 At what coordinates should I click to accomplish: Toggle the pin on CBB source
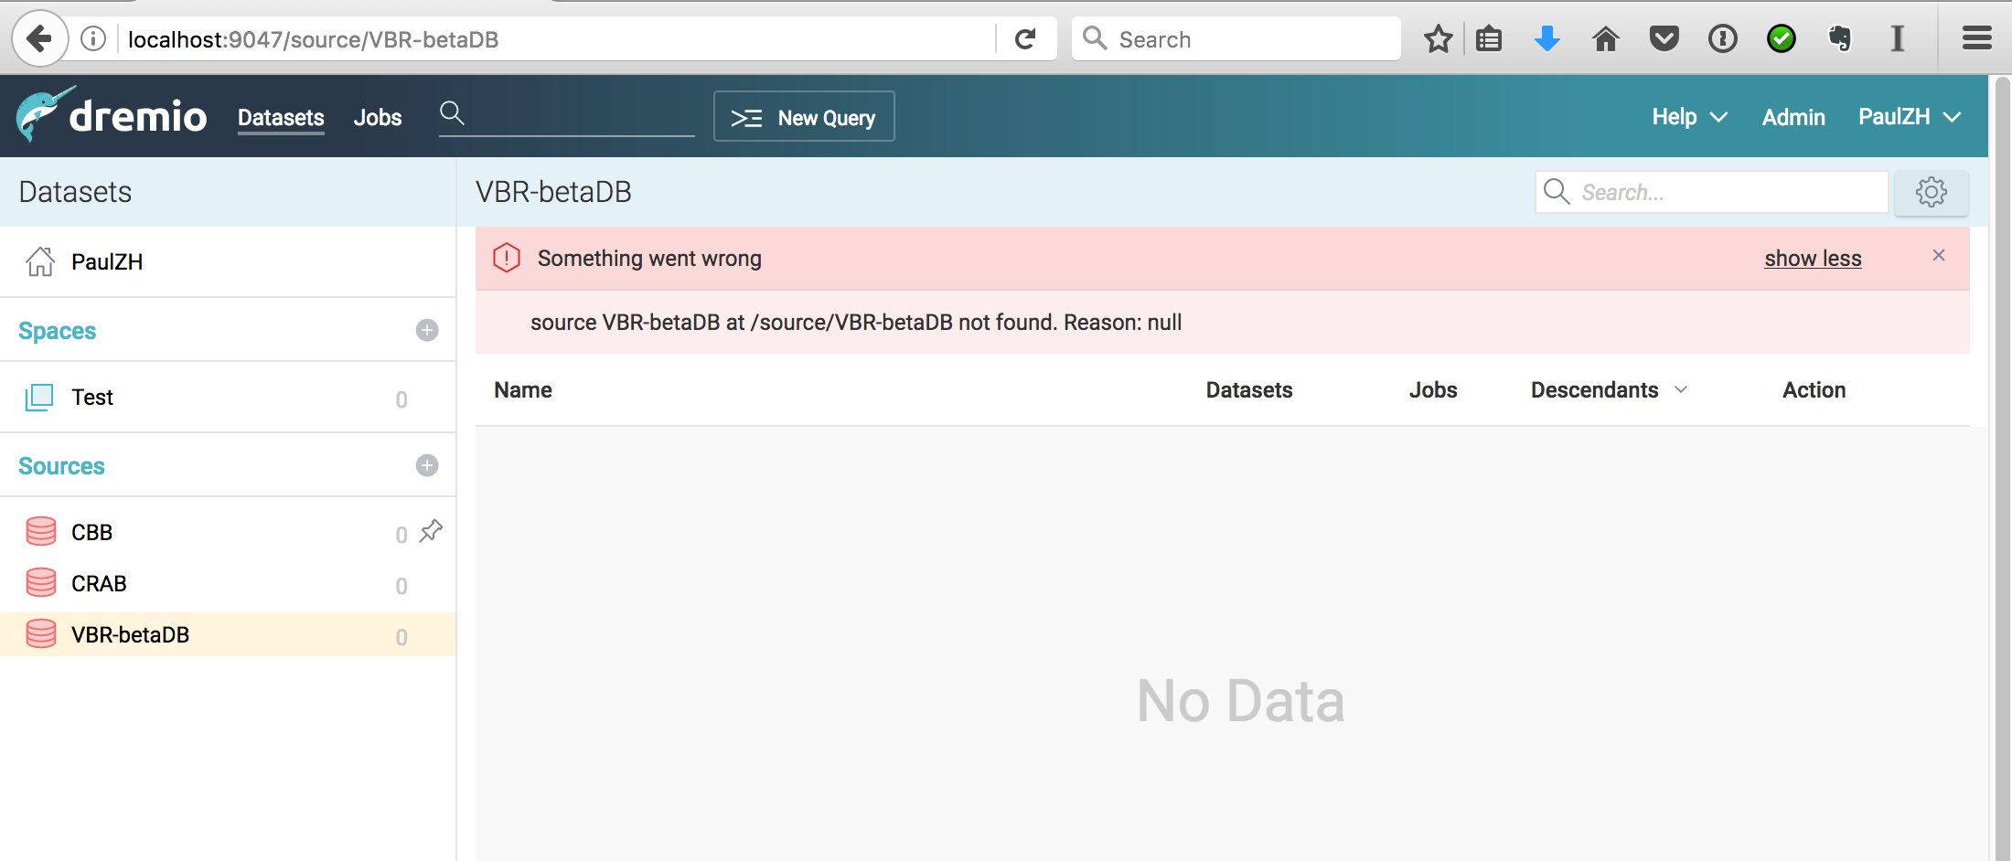tap(431, 531)
